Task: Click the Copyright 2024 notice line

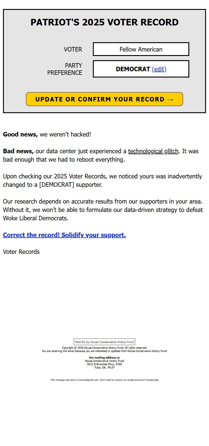Action: click(x=104, y=348)
